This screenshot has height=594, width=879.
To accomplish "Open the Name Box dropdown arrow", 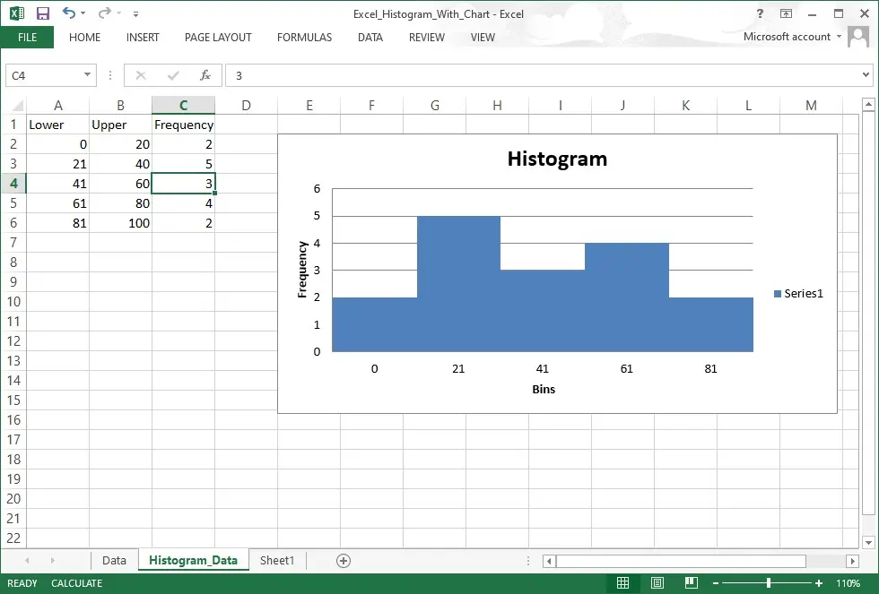I will point(88,76).
